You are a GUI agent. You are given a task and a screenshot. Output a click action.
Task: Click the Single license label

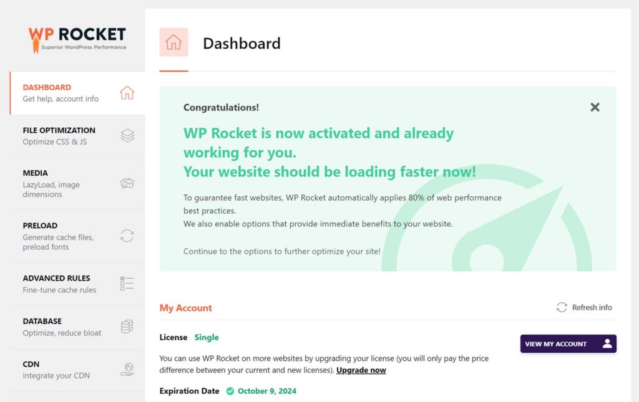point(207,337)
